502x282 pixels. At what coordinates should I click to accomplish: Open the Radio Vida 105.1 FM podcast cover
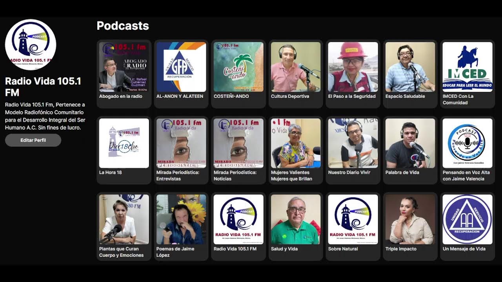point(238,220)
